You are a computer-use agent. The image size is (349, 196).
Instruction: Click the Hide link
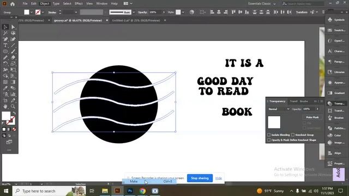tap(219, 178)
